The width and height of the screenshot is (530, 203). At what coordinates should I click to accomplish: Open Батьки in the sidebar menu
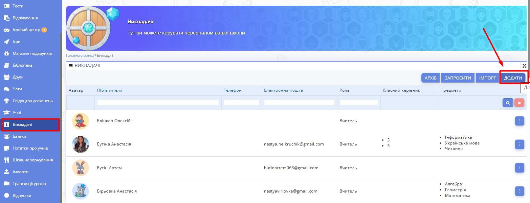[19, 136]
